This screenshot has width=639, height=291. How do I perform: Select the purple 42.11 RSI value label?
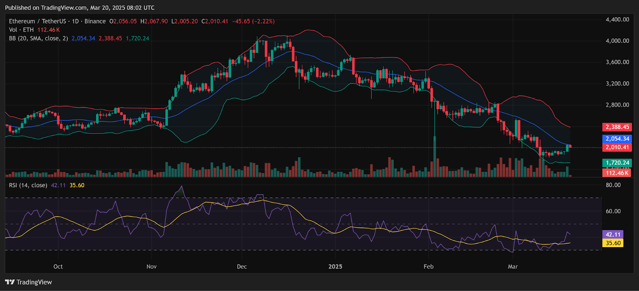click(613, 235)
